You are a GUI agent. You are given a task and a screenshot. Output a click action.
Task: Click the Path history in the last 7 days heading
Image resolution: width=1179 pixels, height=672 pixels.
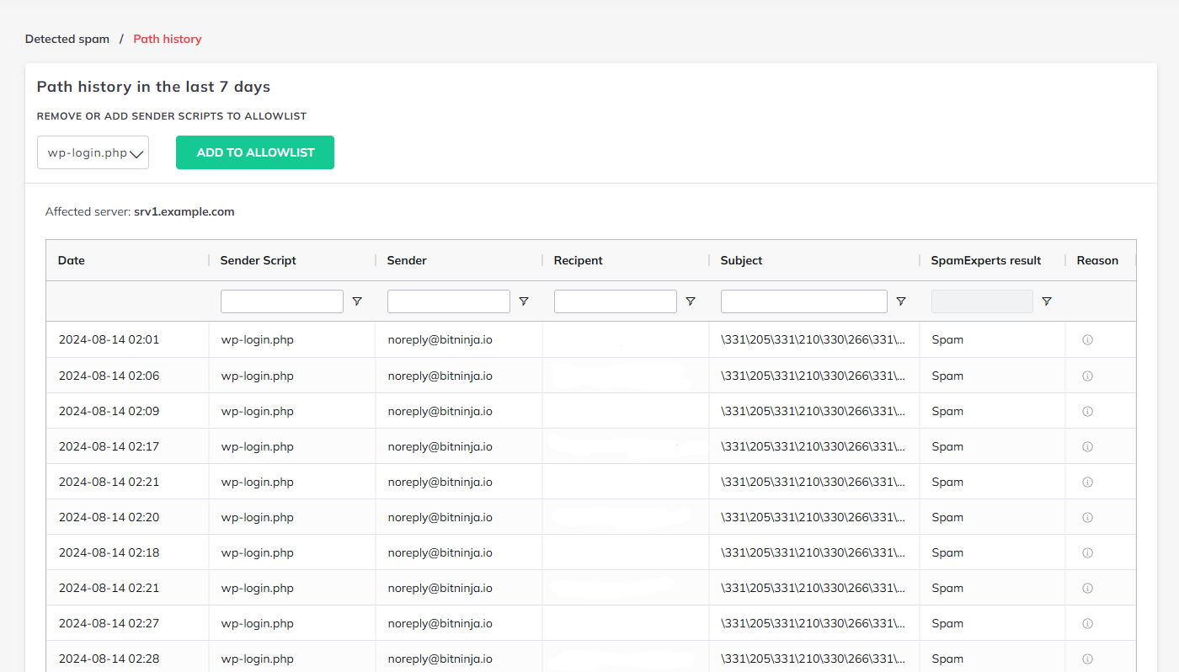tap(153, 87)
